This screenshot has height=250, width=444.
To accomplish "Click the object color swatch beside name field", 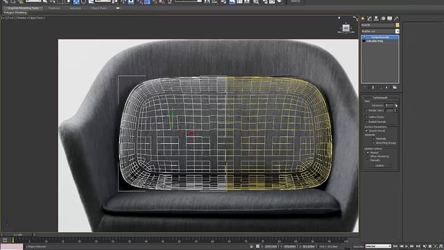I will (x=398, y=25).
